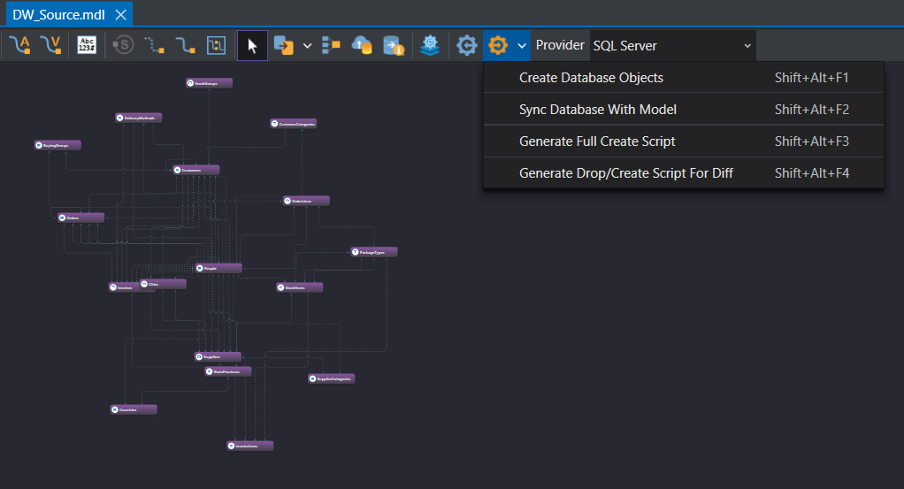
Task: Select Sync Database With Model
Action: tap(597, 110)
